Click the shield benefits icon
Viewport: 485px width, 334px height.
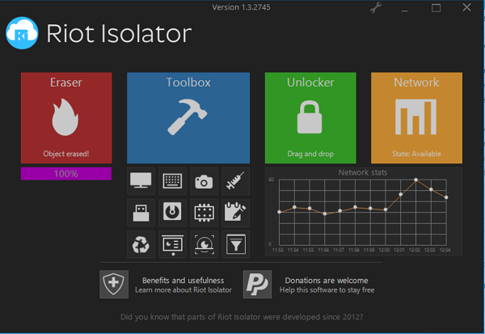point(113,284)
